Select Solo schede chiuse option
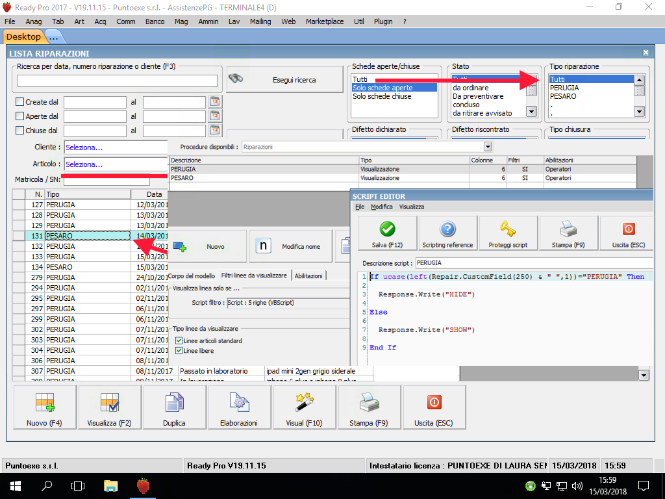The width and height of the screenshot is (665, 499). [x=394, y=96]
